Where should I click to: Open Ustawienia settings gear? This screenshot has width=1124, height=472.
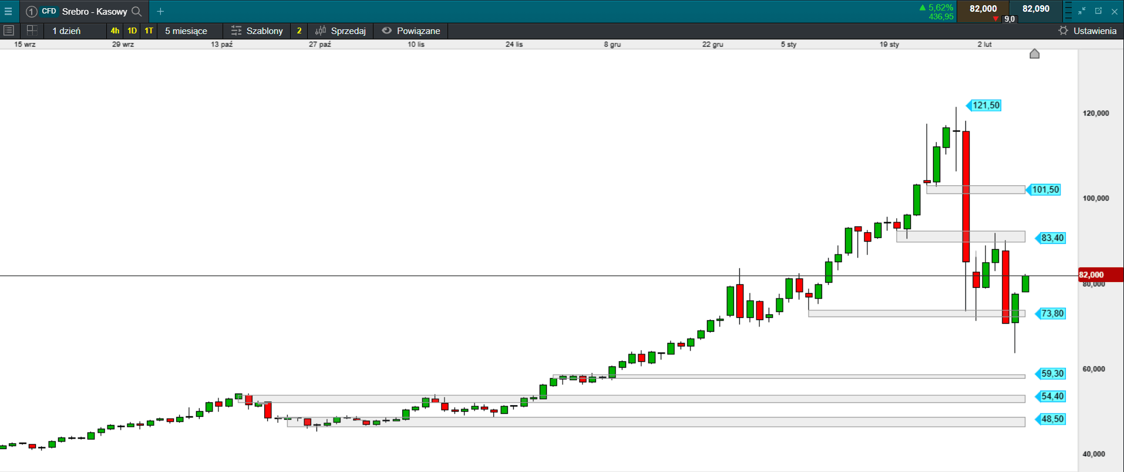coord(1087,30)
